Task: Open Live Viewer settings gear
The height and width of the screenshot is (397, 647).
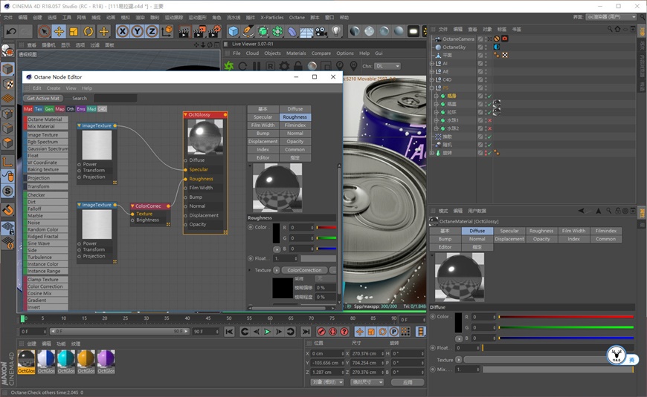Action: (x=284, y=66)
